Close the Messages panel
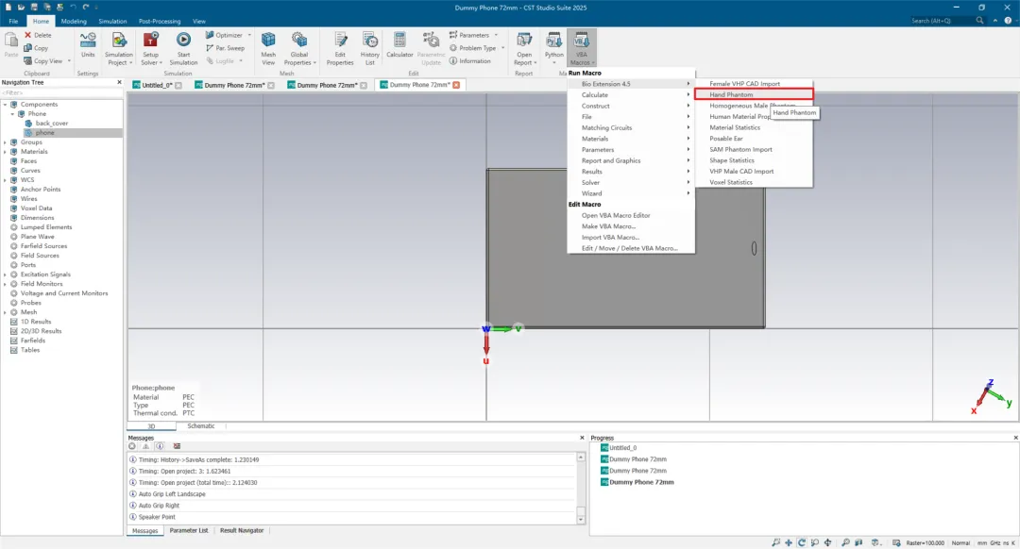The image size is (1020, 549). [x=582, y=438]
